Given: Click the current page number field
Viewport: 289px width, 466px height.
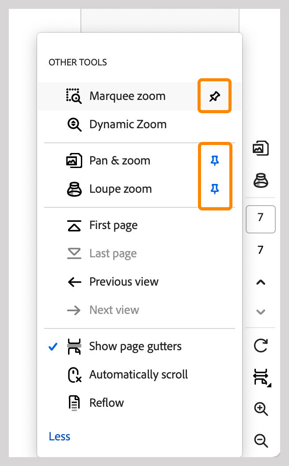Looking at the screenshot, I should pos(261,218).
